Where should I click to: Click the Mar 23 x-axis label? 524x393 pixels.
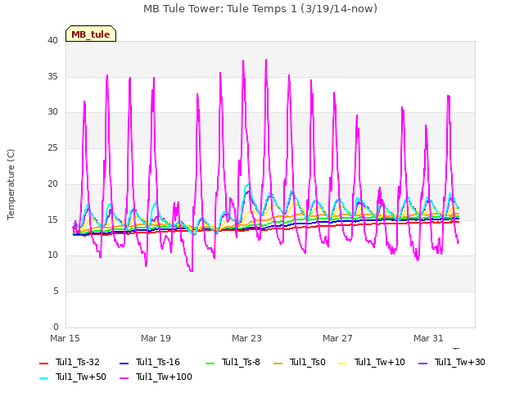tap(246, 338)
